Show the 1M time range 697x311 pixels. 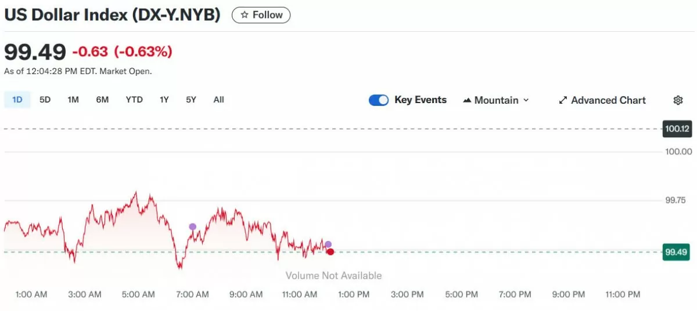click(x=73, y=100)
